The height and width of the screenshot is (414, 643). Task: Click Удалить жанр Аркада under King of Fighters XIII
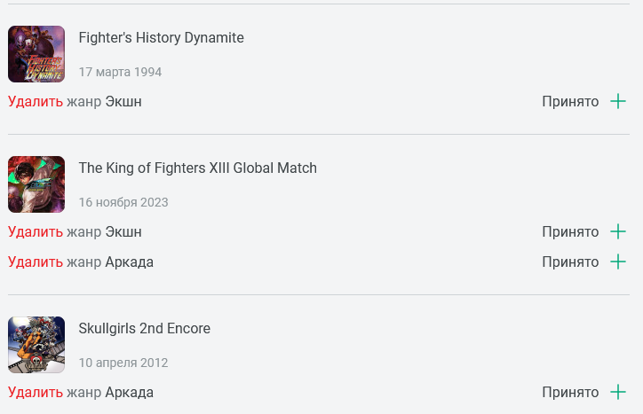click(x=81, y=262)
